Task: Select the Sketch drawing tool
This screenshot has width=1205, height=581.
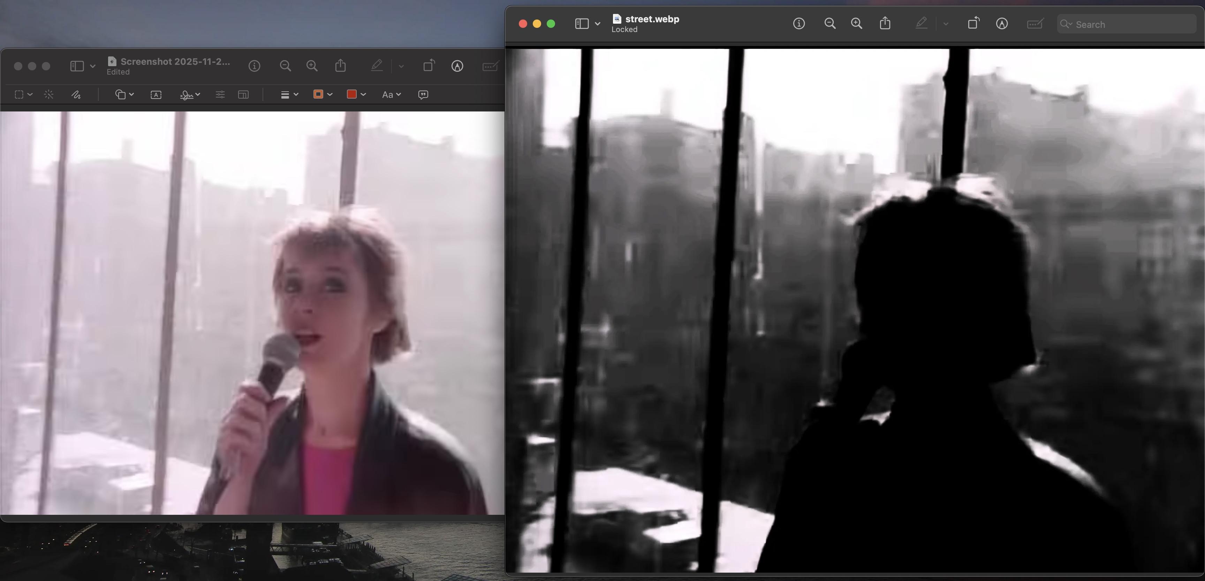Action: [76, 94]
